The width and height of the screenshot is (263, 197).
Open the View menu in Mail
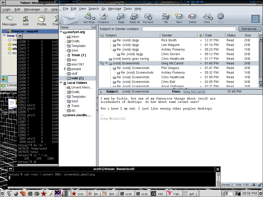(82, 9)
